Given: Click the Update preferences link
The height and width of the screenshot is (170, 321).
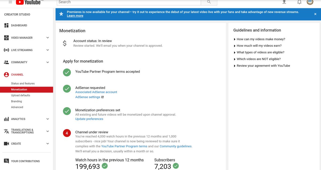Looking at the screenshot, I should pos(89,119).
